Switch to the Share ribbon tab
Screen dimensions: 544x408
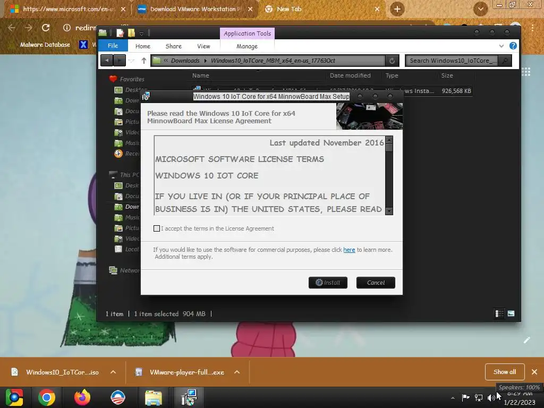click(x=174, y=46)
